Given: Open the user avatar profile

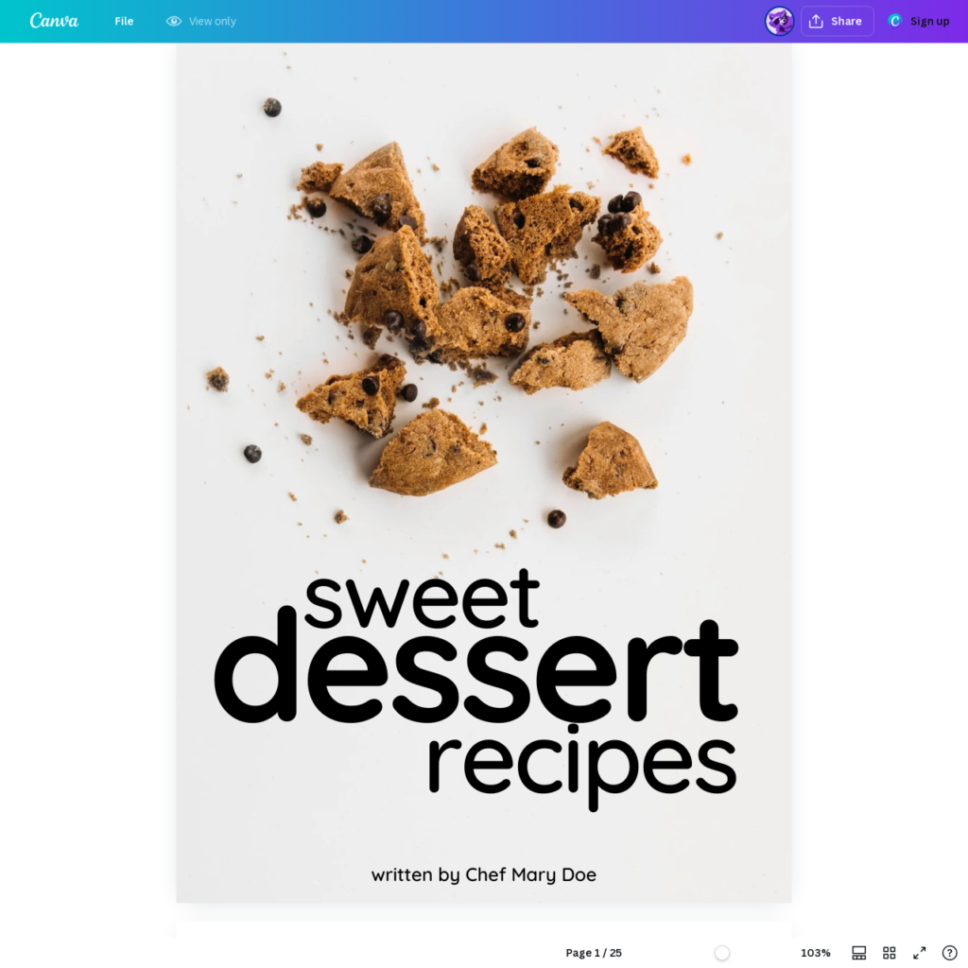Looking at the screenshot, I should click(779, 21).
